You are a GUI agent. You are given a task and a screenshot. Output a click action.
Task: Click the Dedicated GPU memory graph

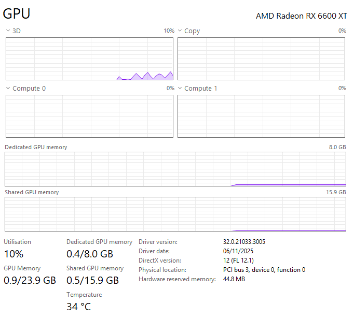[x=175, y=169]
